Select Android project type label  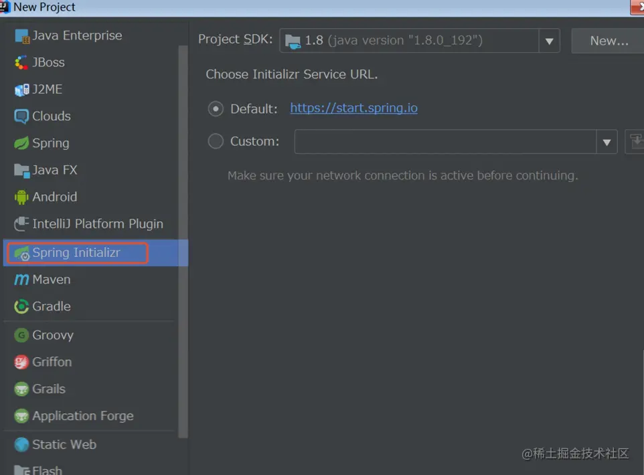55,197
